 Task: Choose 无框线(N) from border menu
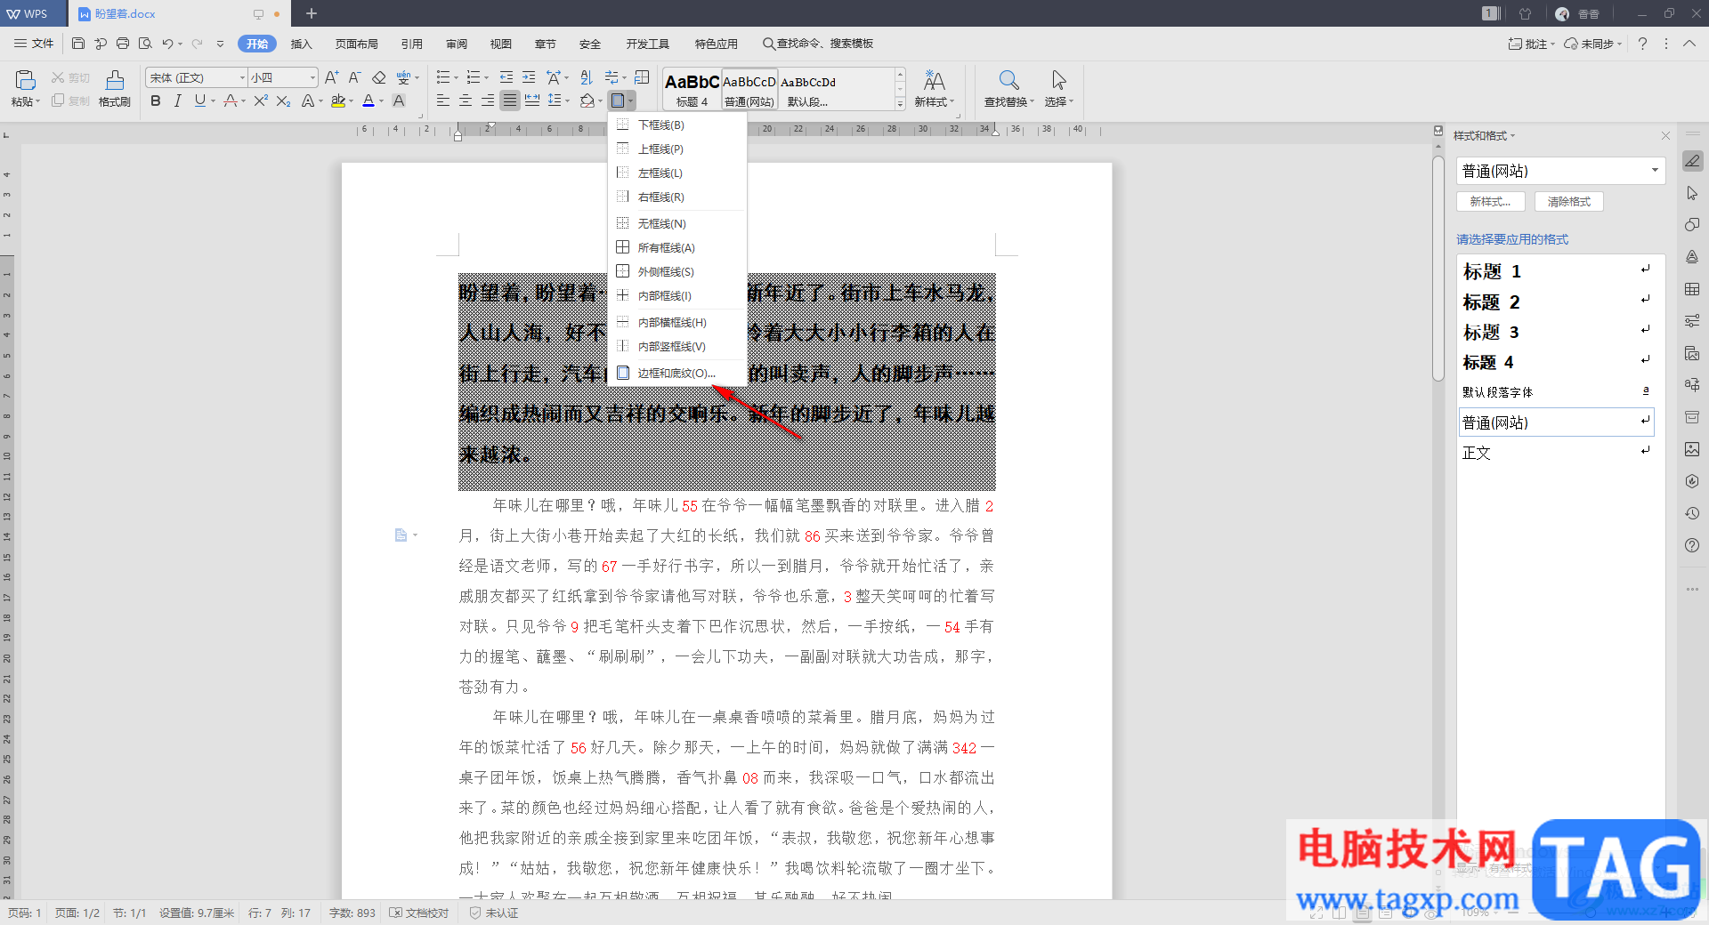(x=676, y=223)
